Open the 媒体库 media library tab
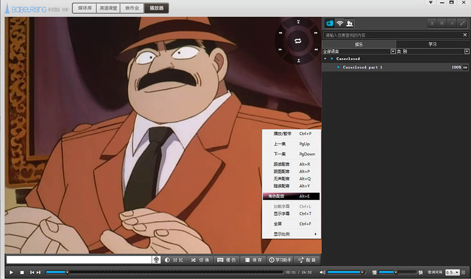This screenshot has height=279, width=471. 85,8
